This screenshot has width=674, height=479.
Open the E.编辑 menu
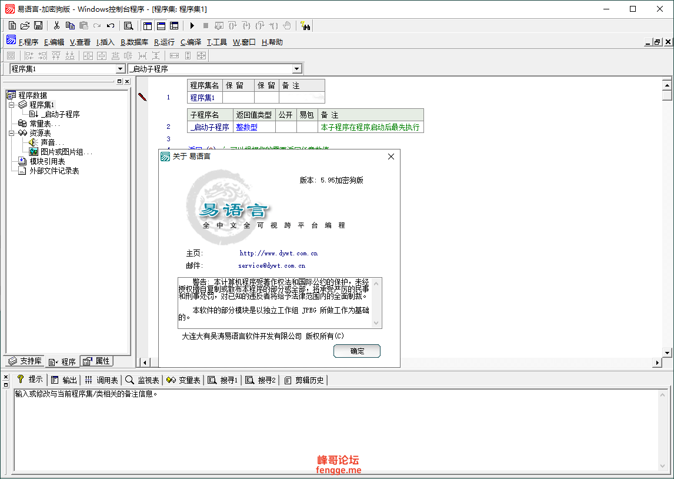pos(54,42)
